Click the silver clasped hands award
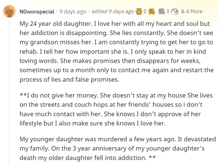This screenshot has width=218, height=164. pos(162,11)
